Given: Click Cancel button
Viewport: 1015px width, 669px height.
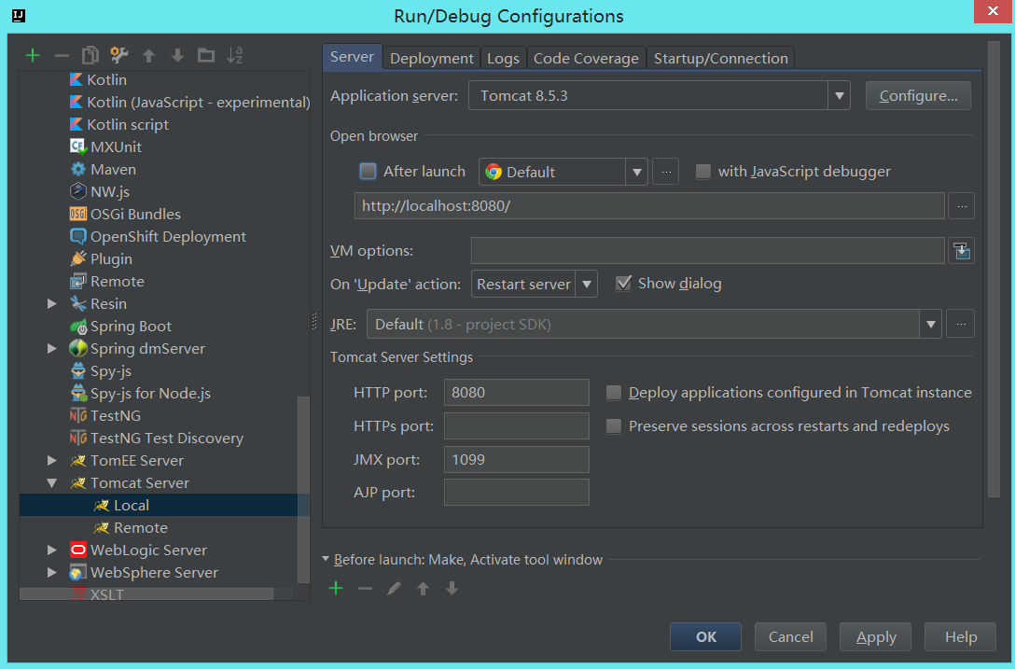Looking at the screenshot, I should tap(790, 636).
